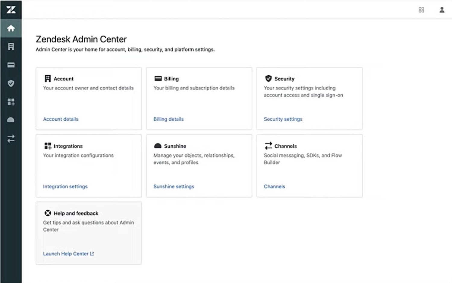This screenshot has height=283, width=452.
Task: Click the Channels card heading
Action: 285,146
